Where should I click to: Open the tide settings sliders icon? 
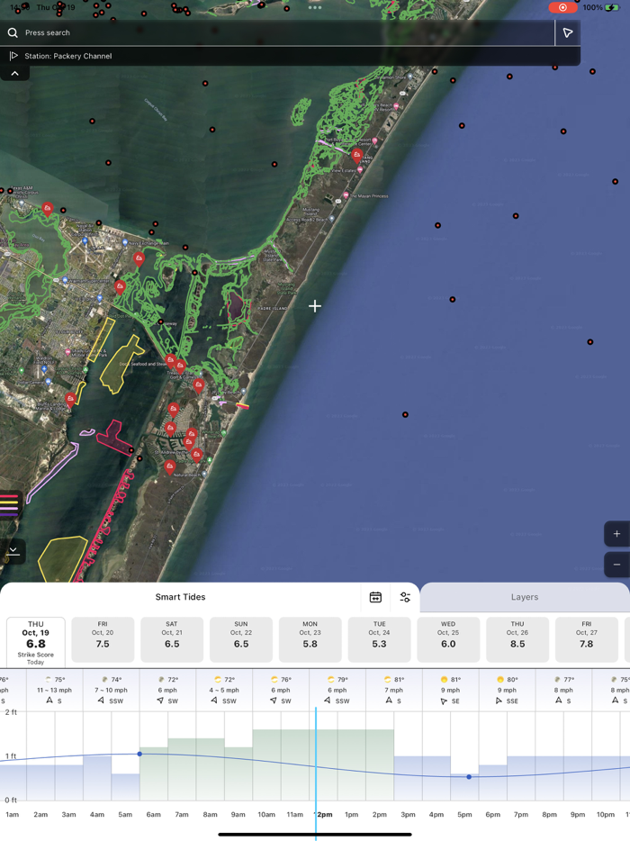pyautogui.click(x=405, y=597)
